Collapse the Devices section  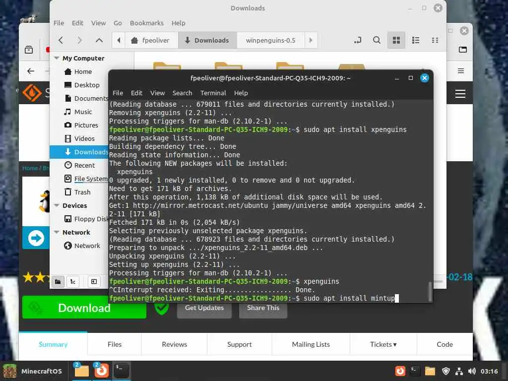[x=57, y=205]
